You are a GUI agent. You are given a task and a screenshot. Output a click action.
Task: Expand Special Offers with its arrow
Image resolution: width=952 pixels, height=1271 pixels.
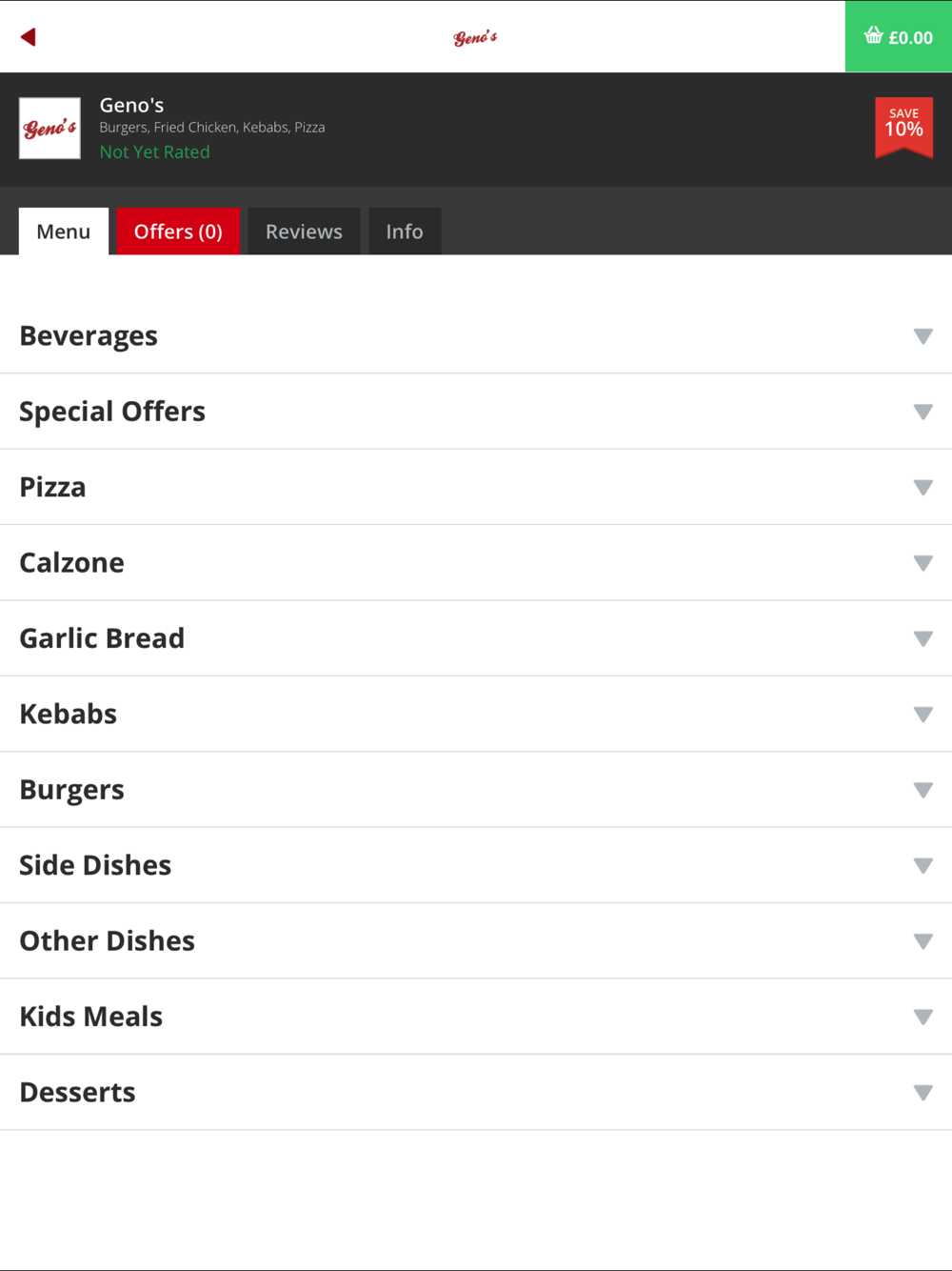point(922,412)
